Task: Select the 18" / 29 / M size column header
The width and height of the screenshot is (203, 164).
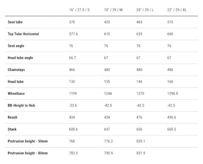Action: point(113,10)
